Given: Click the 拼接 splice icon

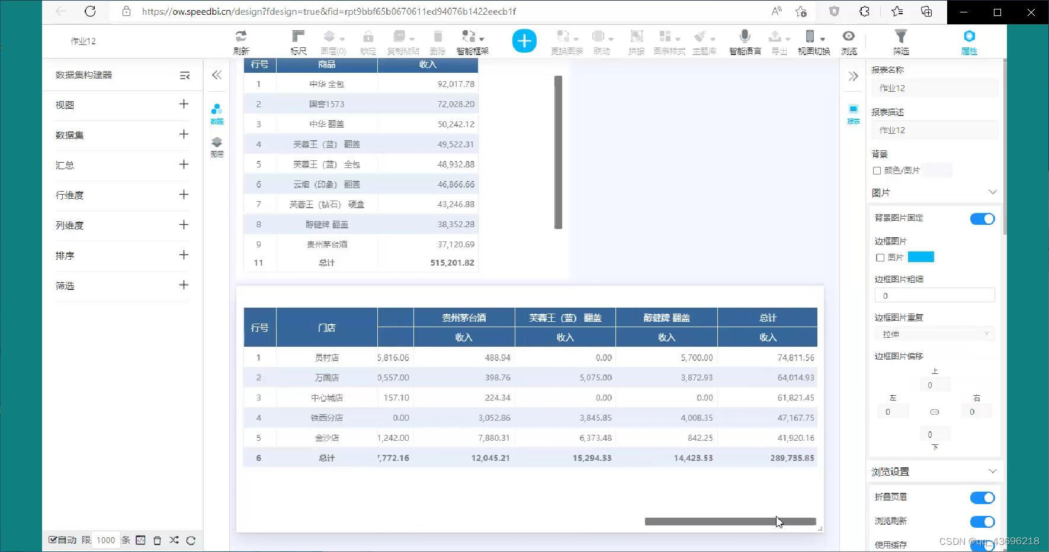Looking at the screenshot, I should coord(636,37).
